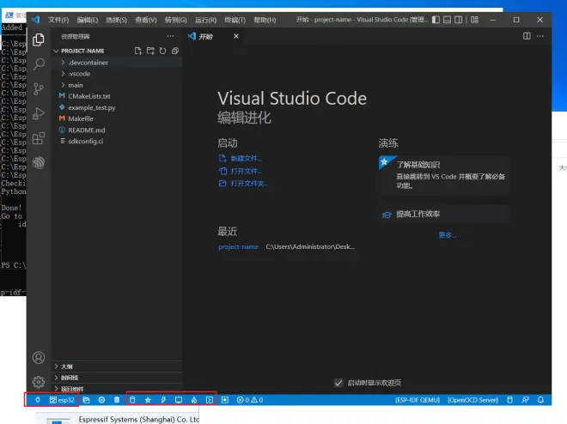The height and width of the screenshot is (424, 567).
Task: Open explorer panel more actions (…)
Action: click(x=170, y=36)
